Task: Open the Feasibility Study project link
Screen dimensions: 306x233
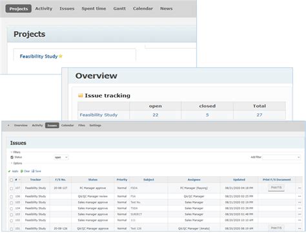Action: pos(39,56)
